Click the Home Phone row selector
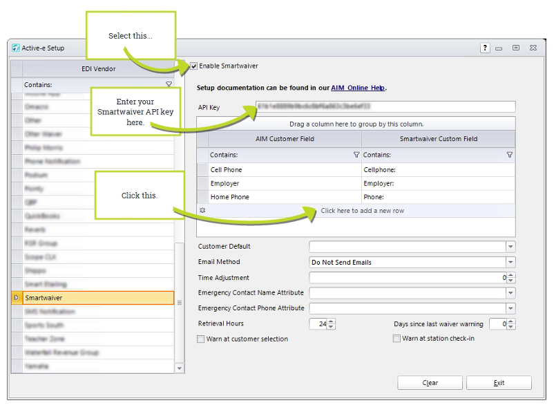 click(202, 197)
